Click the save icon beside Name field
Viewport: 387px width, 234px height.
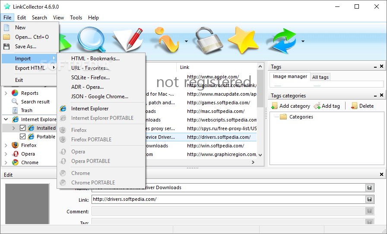click(x=369, y=188)
